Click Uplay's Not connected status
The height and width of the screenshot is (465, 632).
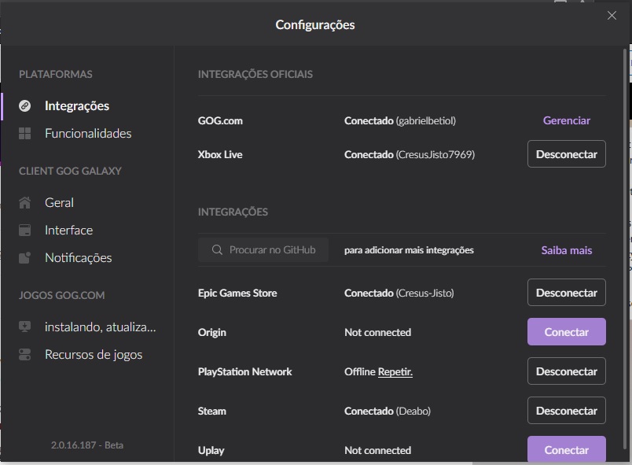point(377,450)
